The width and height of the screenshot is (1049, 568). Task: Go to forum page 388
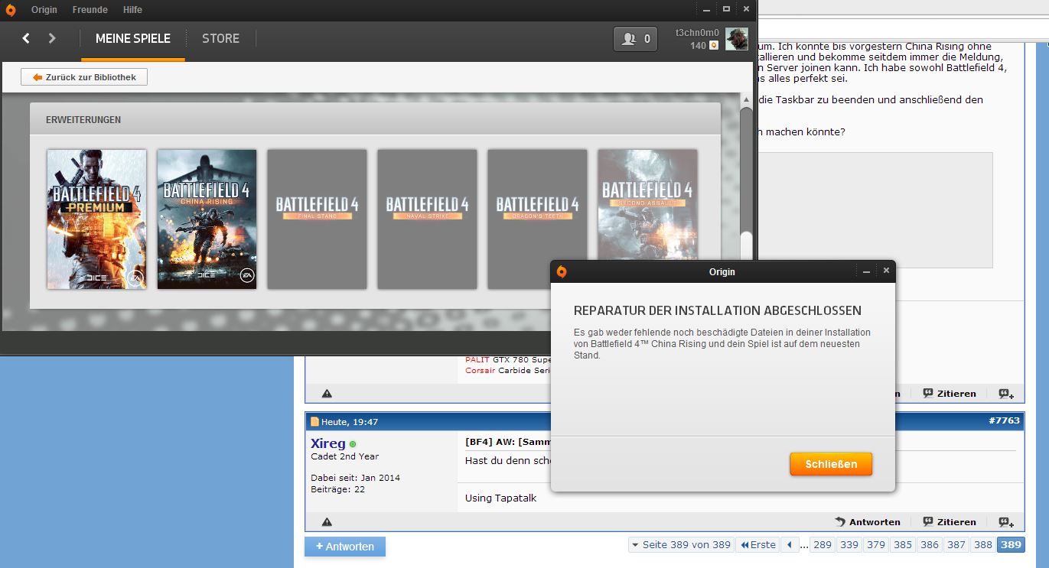point(983,545)
